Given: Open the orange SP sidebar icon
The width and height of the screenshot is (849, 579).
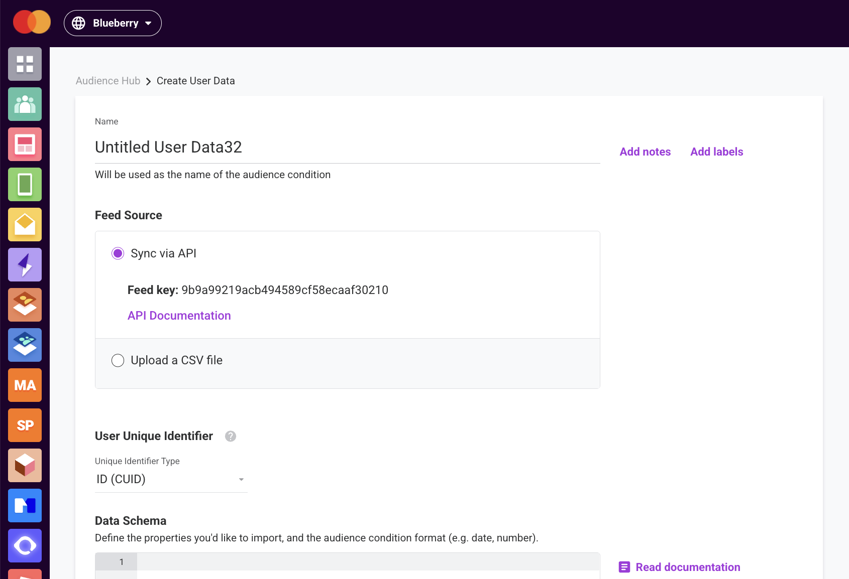Looking at the screenshot, I should pos(25,425).
